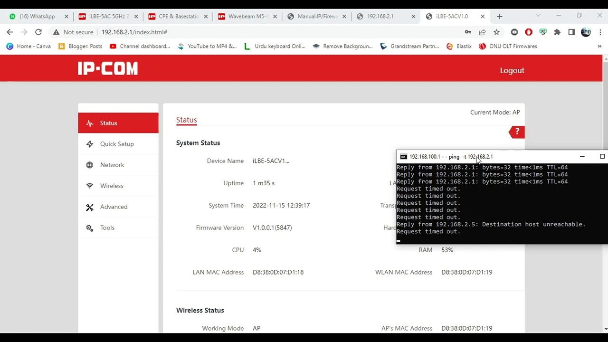
Task: Open a new browser tab
Action: 499,16
